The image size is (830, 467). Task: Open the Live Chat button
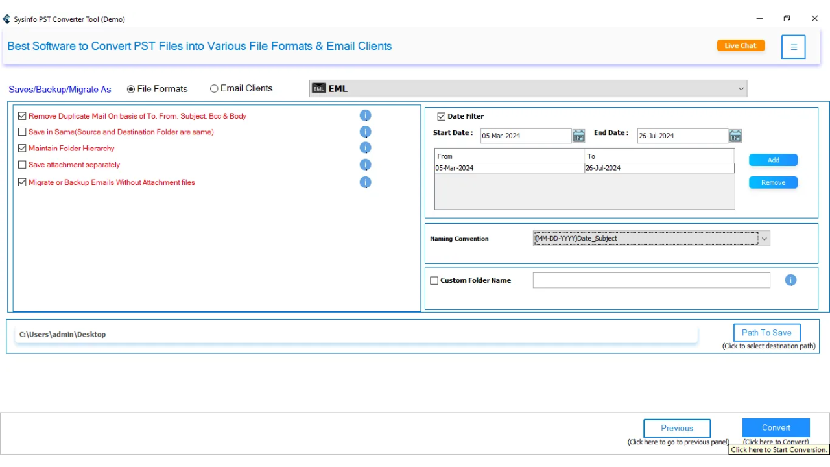click(x=741, y=45)
